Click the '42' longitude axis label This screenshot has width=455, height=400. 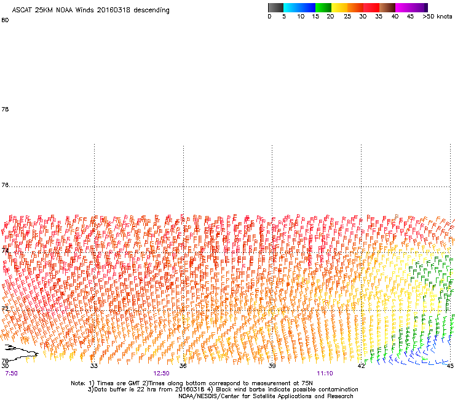click(361, 366)
